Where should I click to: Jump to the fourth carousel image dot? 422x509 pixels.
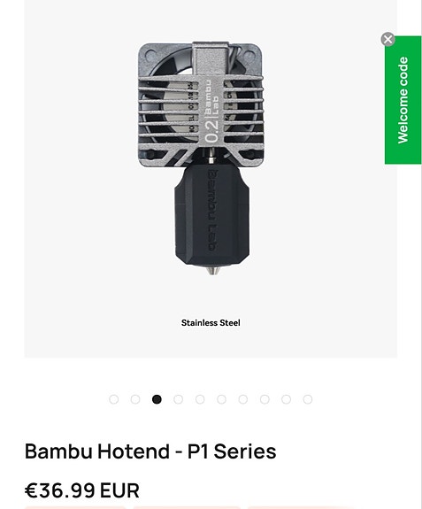(x=179, y=399)
